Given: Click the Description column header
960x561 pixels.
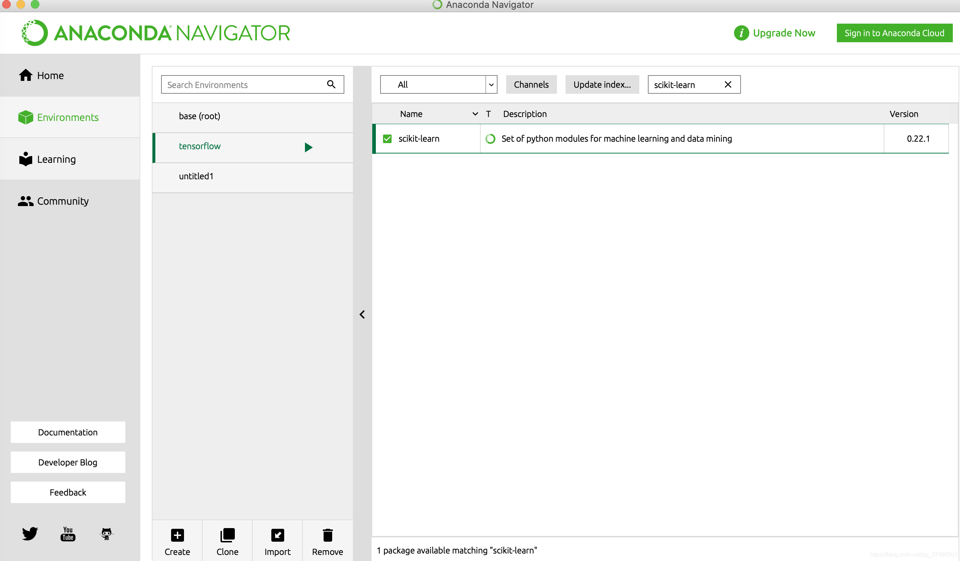Looking at the screenshot, I should point(525,114).
